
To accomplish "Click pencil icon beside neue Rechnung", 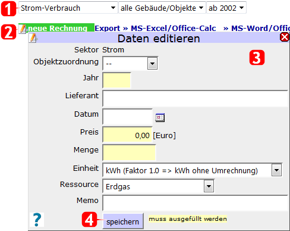I will (x=23, y=29).
